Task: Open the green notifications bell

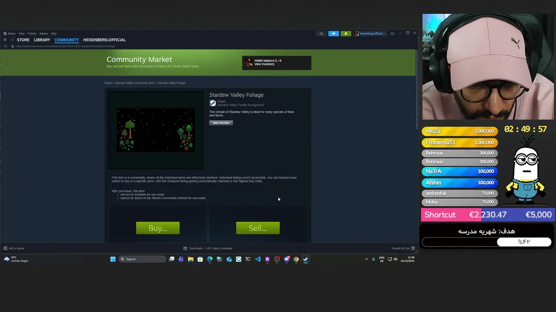Action: 346,33
